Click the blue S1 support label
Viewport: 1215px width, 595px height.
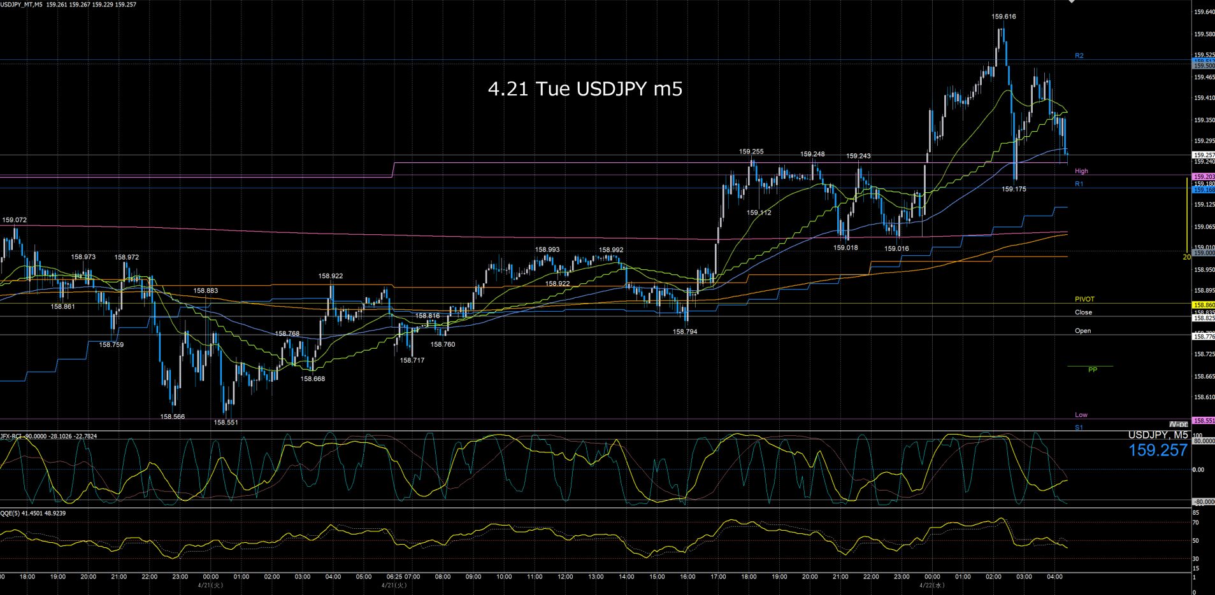pos(1079,428)
